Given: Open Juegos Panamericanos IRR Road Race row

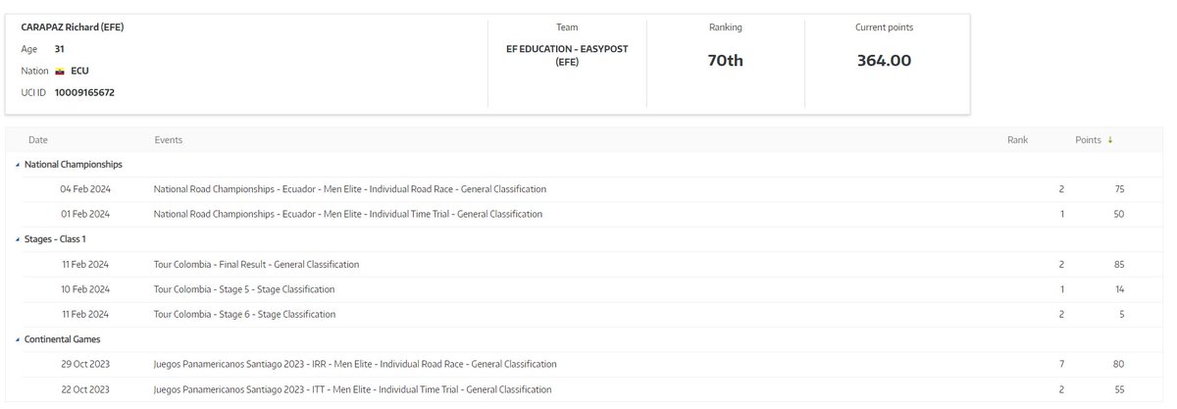Looking at the screenshot, I should [x=586, y=364].
